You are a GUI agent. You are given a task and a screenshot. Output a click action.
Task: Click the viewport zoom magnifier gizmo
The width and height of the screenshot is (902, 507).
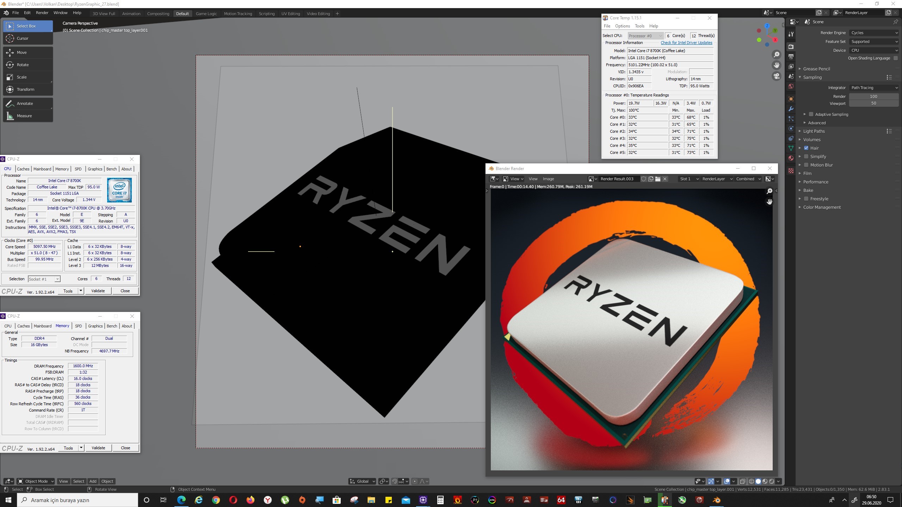coord(777,55)
